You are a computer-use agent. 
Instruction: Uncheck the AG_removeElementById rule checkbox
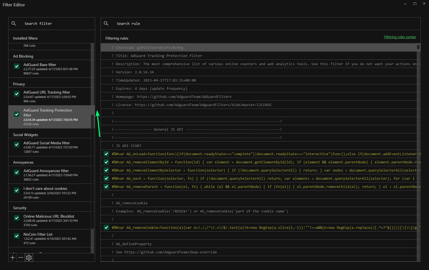click(106, 162)
